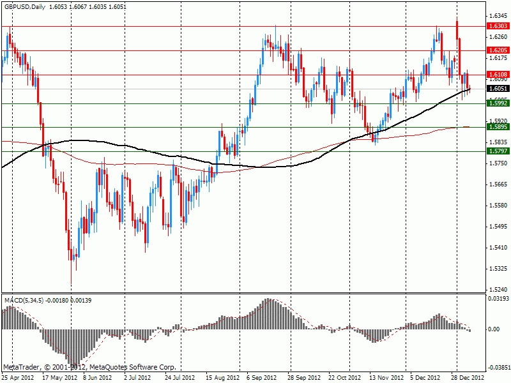
Task: Select the 15 Aug 2012 date label
Action: tap(224, 377)
